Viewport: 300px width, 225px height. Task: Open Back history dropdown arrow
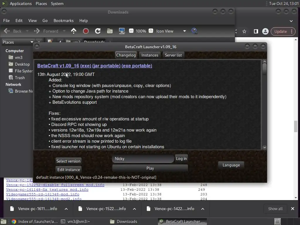27,31
